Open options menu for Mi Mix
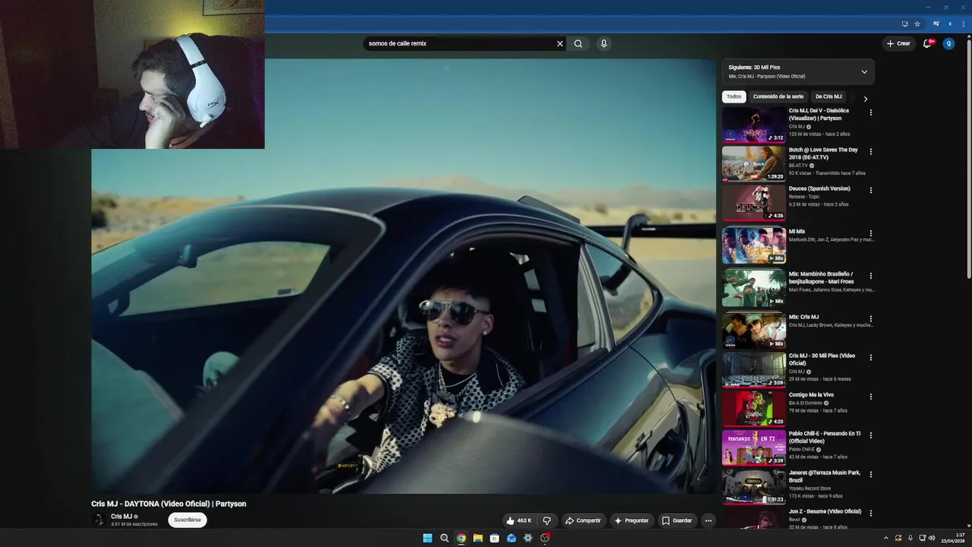This screenshot has width=972, height=547. (x=871, y=234)
